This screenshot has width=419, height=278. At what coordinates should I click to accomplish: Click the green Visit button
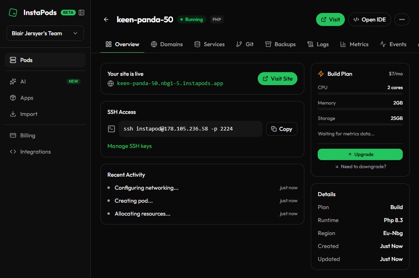(x=330, y=19)
